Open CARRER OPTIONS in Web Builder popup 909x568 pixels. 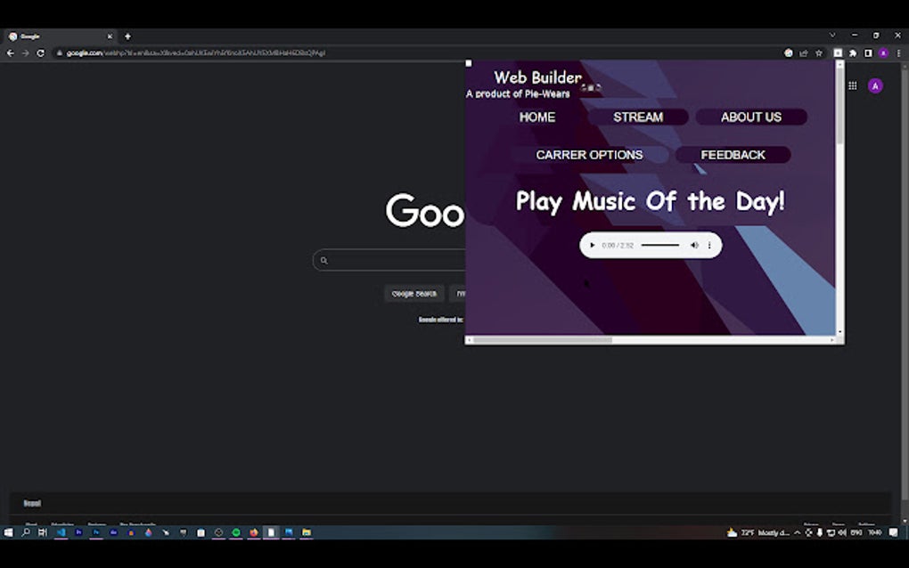coord(589,155)
